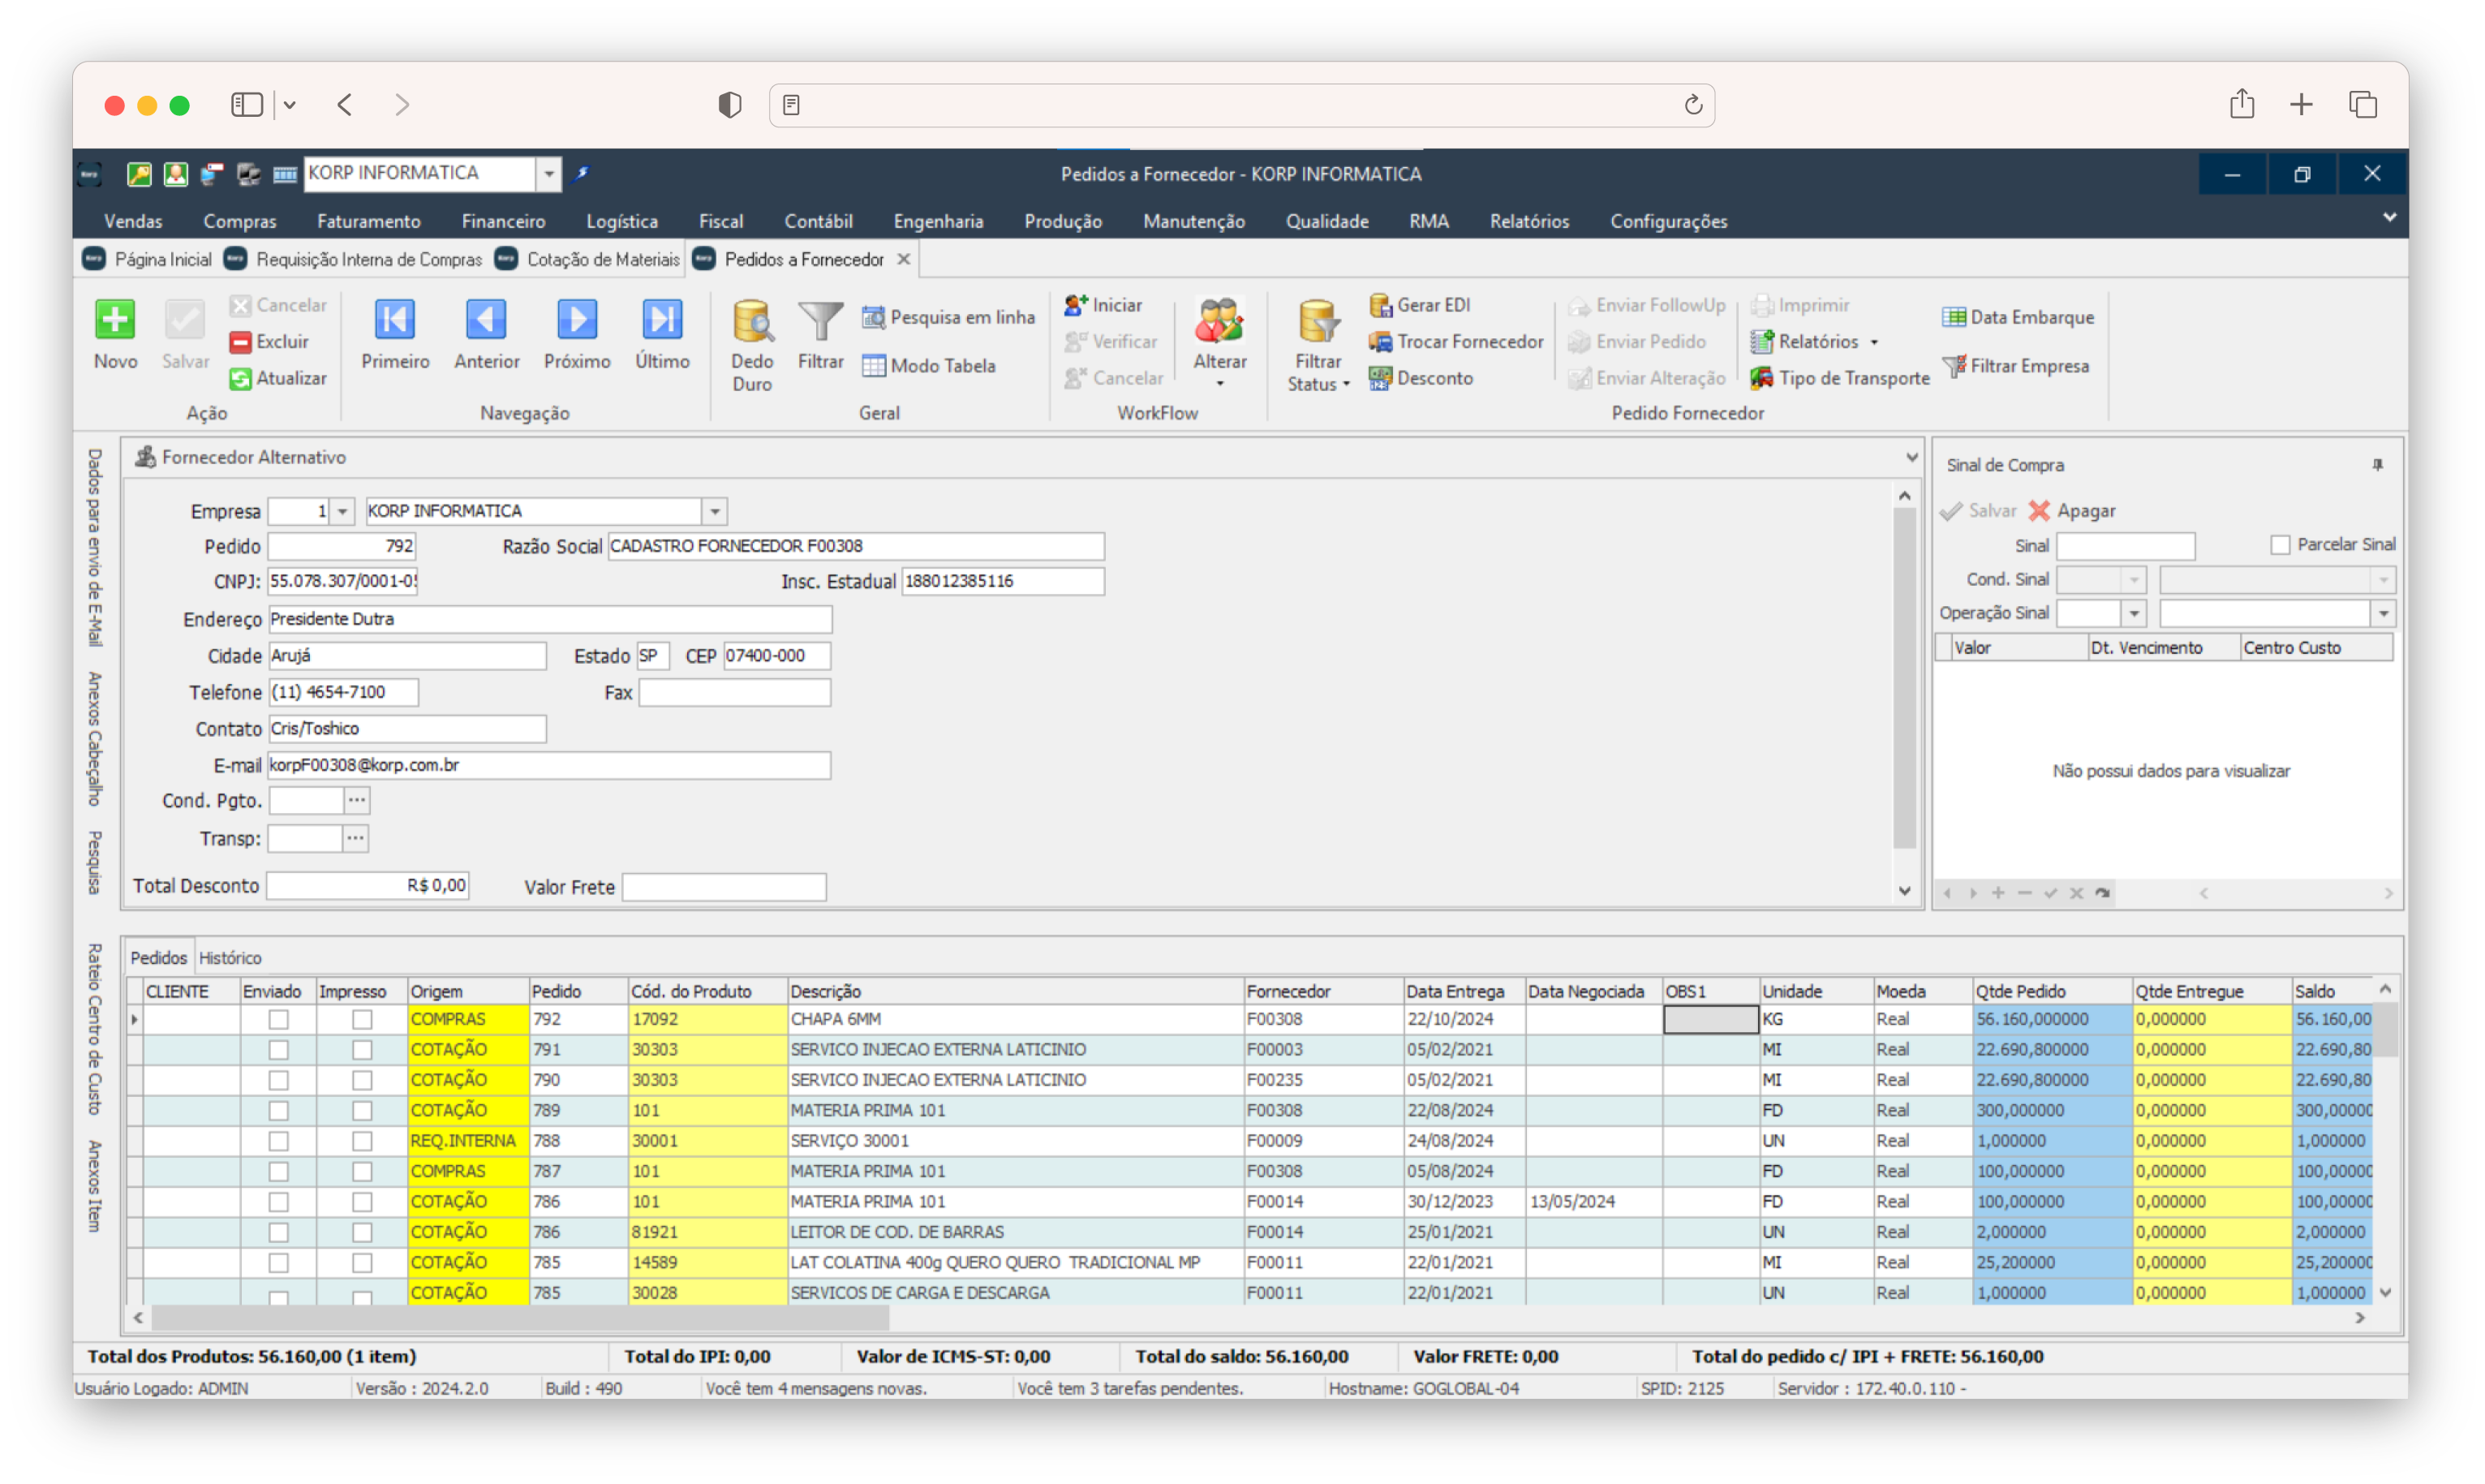
Task: Click the Excluir red icon
Action: tap(240, 342)
